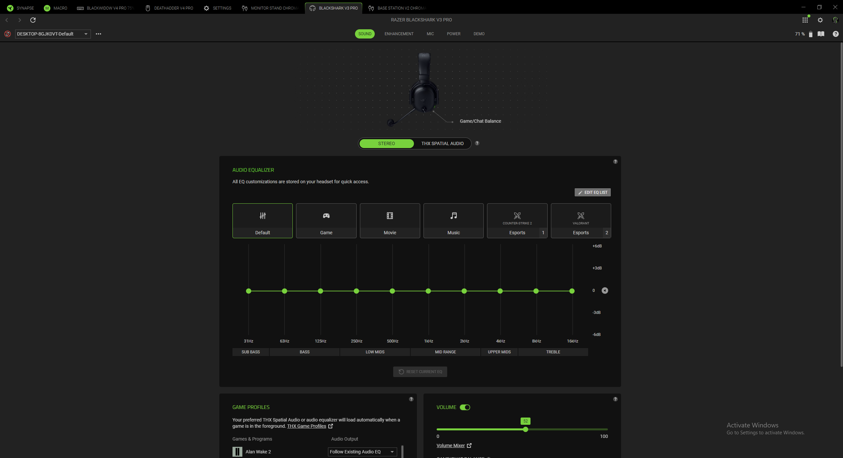Click the 0 dB level arrow marker

tap(605, 291)
